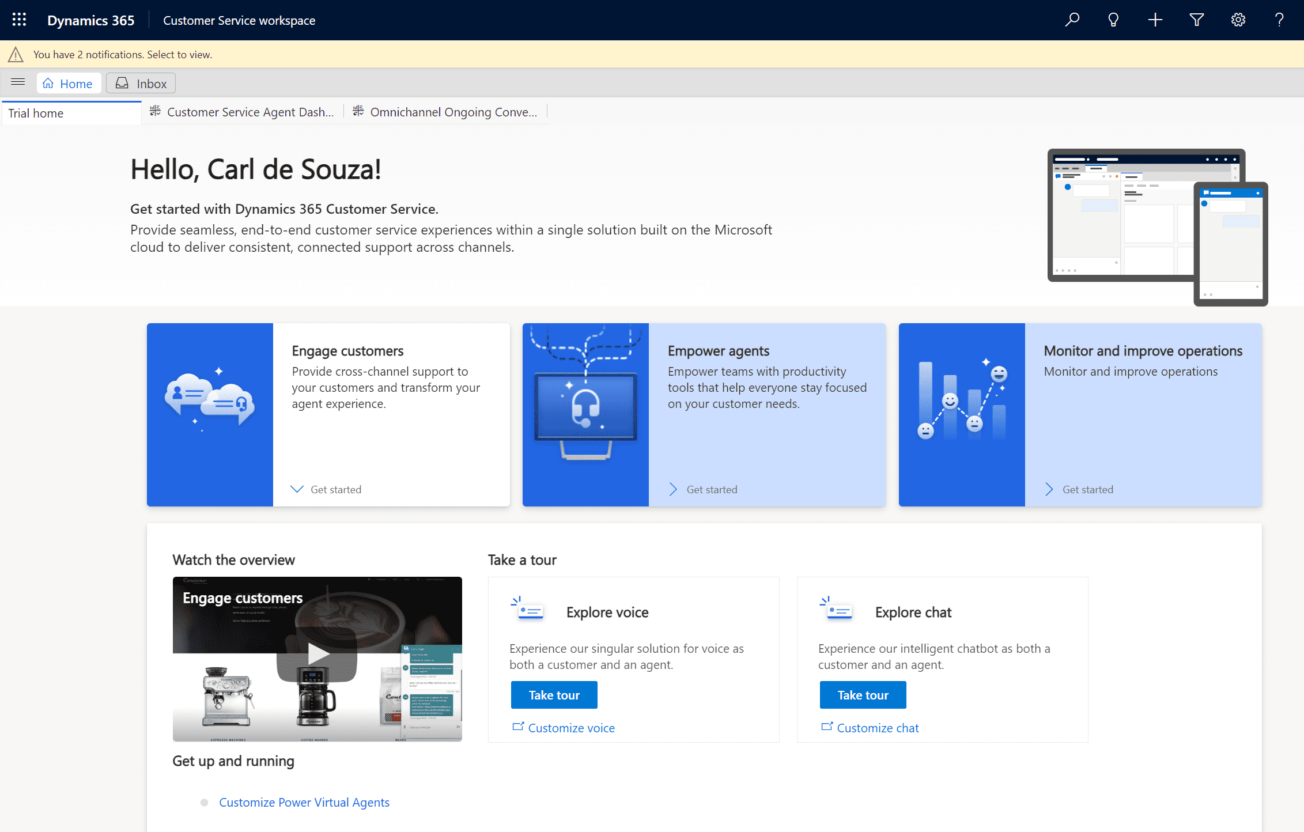Image resolution: width=1304 pixels, height=832 pixels.
Task: Click the Customer Service workspace app name
Action: (239, 20)
